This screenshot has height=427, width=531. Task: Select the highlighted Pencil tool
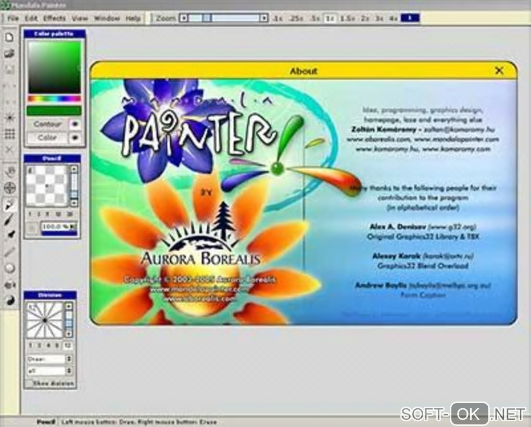point(10,204)
